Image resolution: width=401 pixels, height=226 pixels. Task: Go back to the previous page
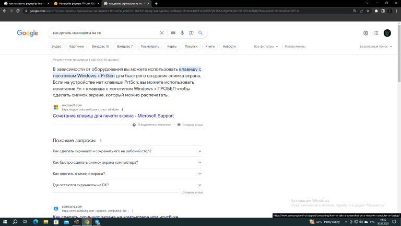(5, 11)
